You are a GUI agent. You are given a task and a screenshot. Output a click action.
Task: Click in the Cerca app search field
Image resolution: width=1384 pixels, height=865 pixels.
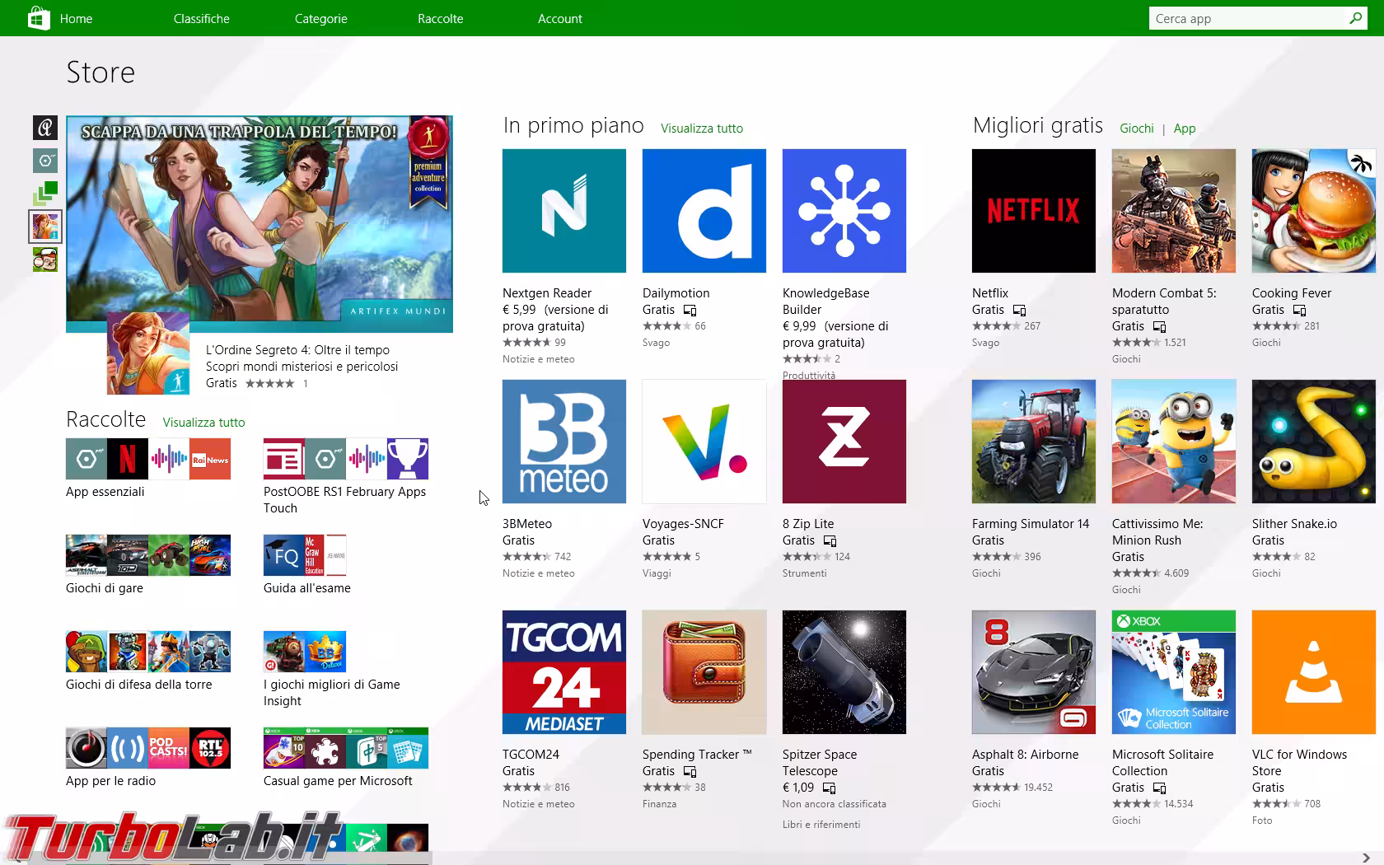[1244, 18]
